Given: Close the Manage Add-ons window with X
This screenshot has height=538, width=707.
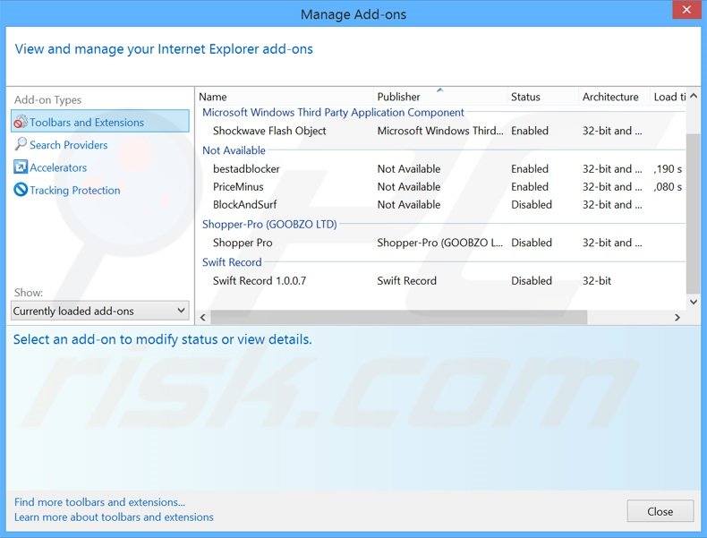Looking at the screenshot, I should click(x=686, y=10).
